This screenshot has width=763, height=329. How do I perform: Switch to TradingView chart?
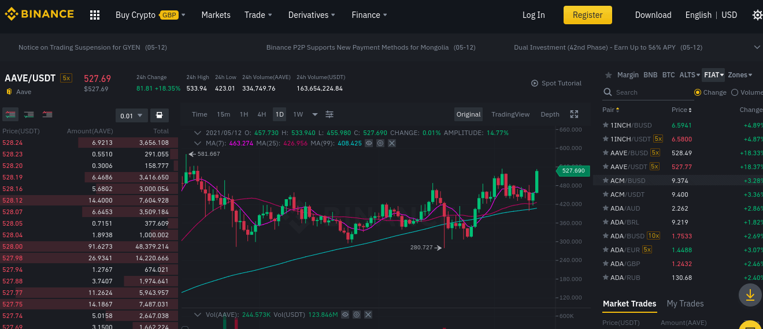tap(510, 114)
